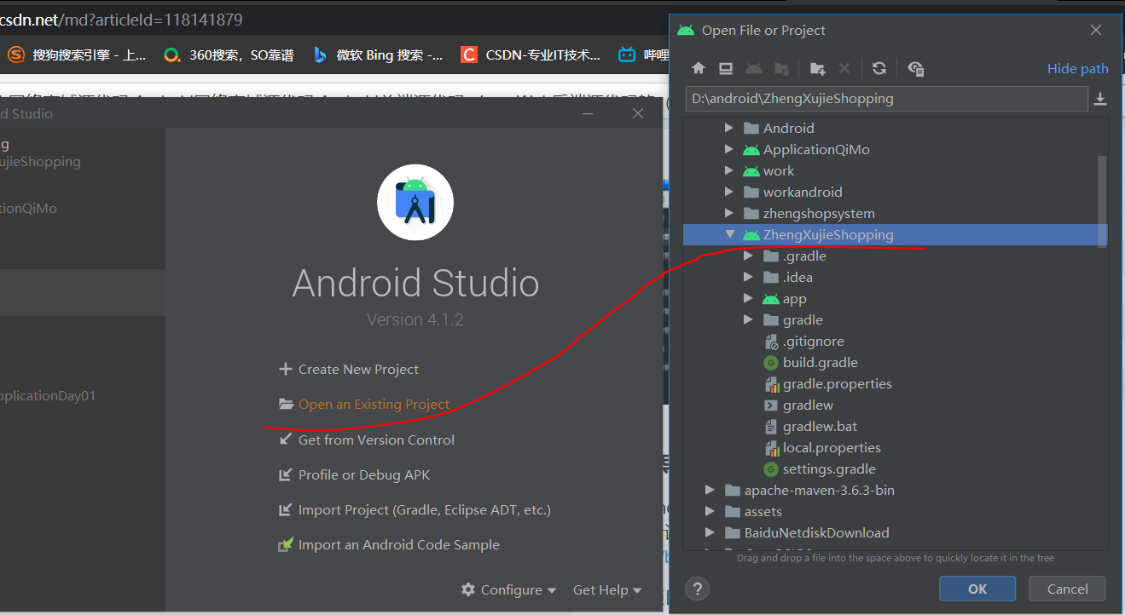Expand the work project node
This screenshot has height=615, width=1125.
click(x=728, y=170)
